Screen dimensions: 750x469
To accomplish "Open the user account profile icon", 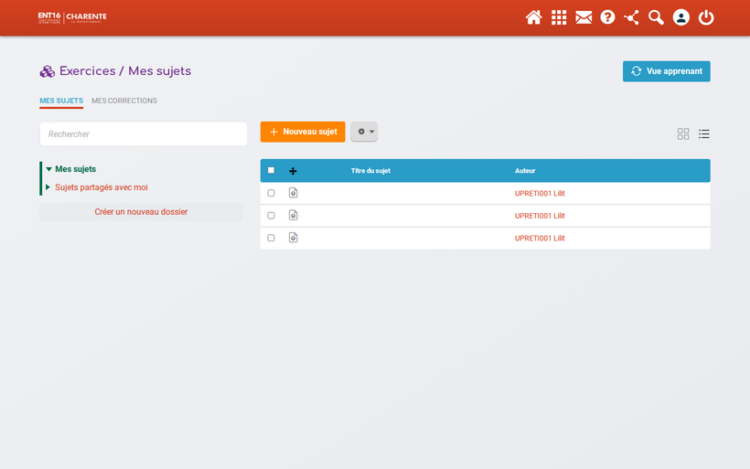I will coord(680,17).
